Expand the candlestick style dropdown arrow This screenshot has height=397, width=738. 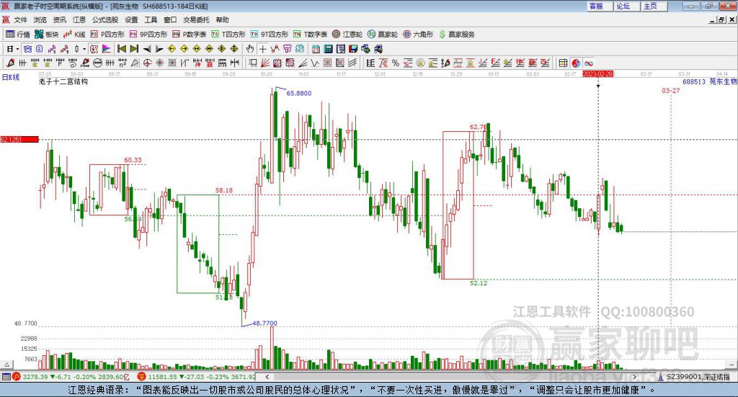coord(84,48)
